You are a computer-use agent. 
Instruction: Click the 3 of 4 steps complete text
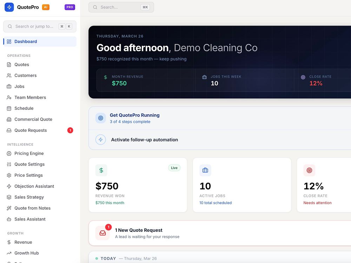[130, 122]
